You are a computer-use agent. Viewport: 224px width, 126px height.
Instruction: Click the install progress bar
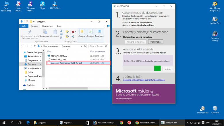[142, 68]
